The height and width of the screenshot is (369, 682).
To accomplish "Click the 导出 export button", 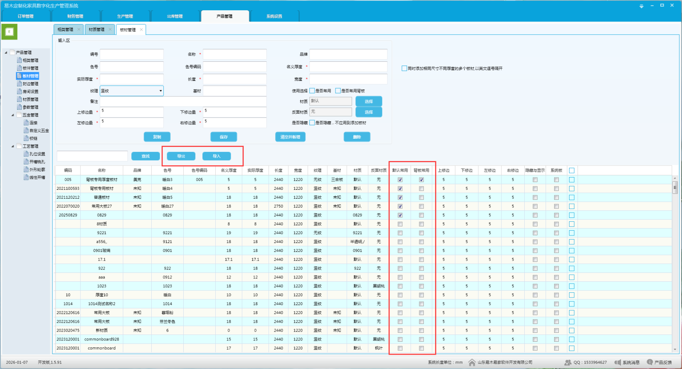I will click(x=181, y=156).
